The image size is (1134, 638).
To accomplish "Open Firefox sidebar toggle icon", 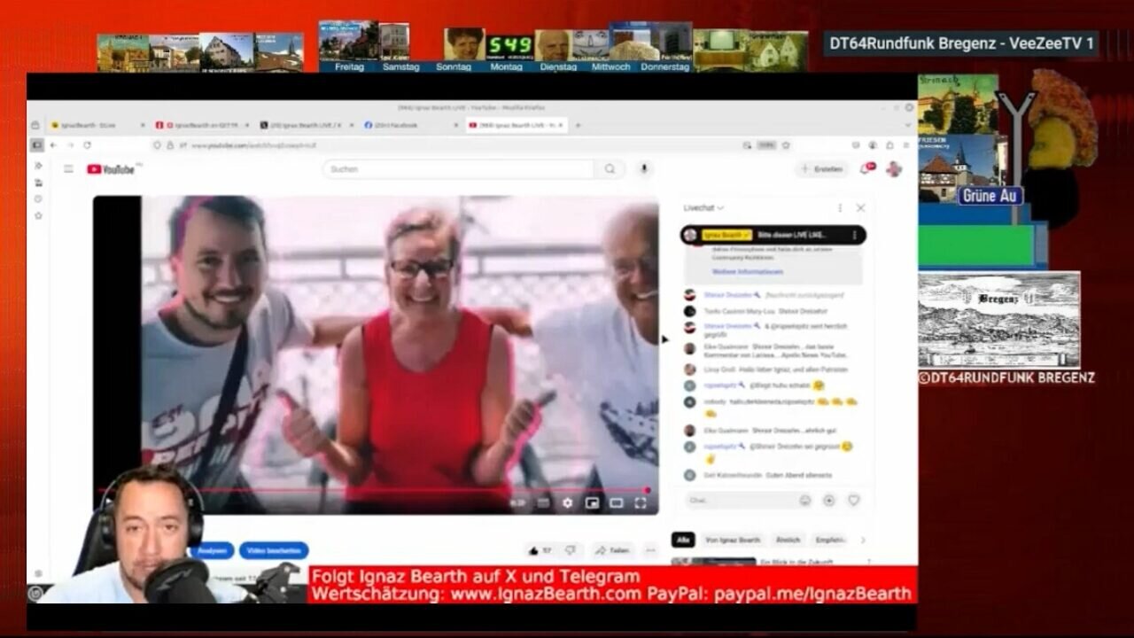I will pyautogui.click(x=36, y=144).
